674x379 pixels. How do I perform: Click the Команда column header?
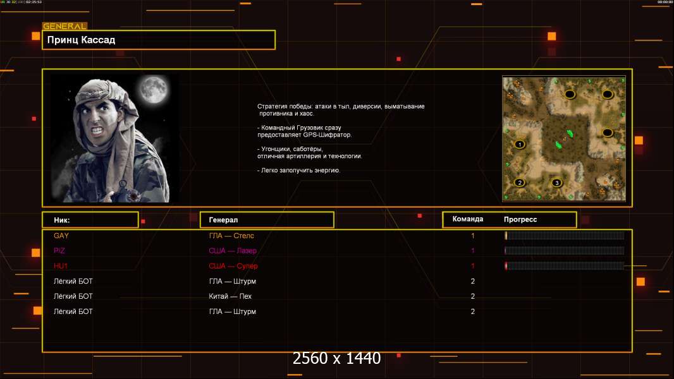click(x=468, y=219)
